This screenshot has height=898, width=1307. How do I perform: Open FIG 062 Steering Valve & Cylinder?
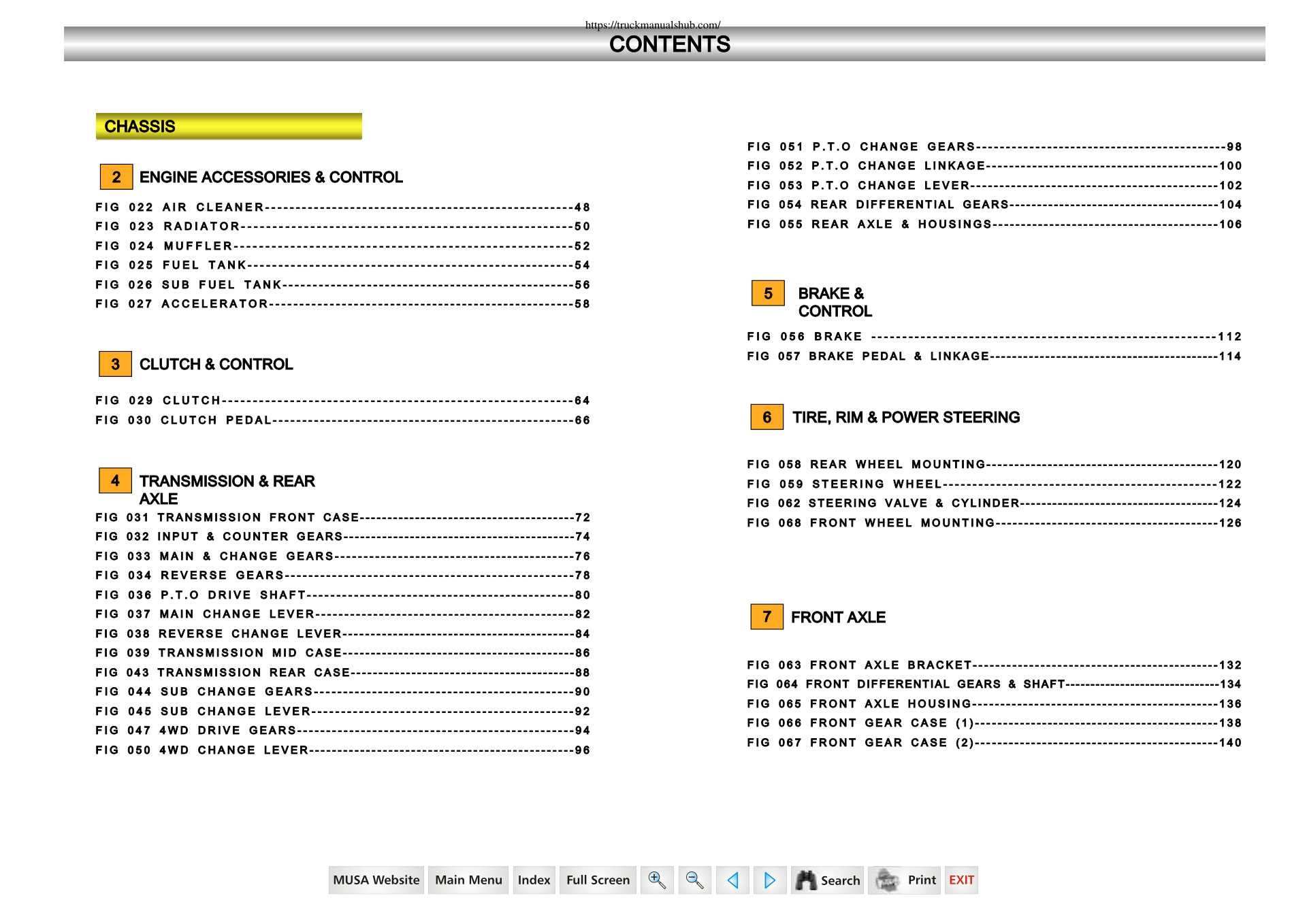point(995,503)
